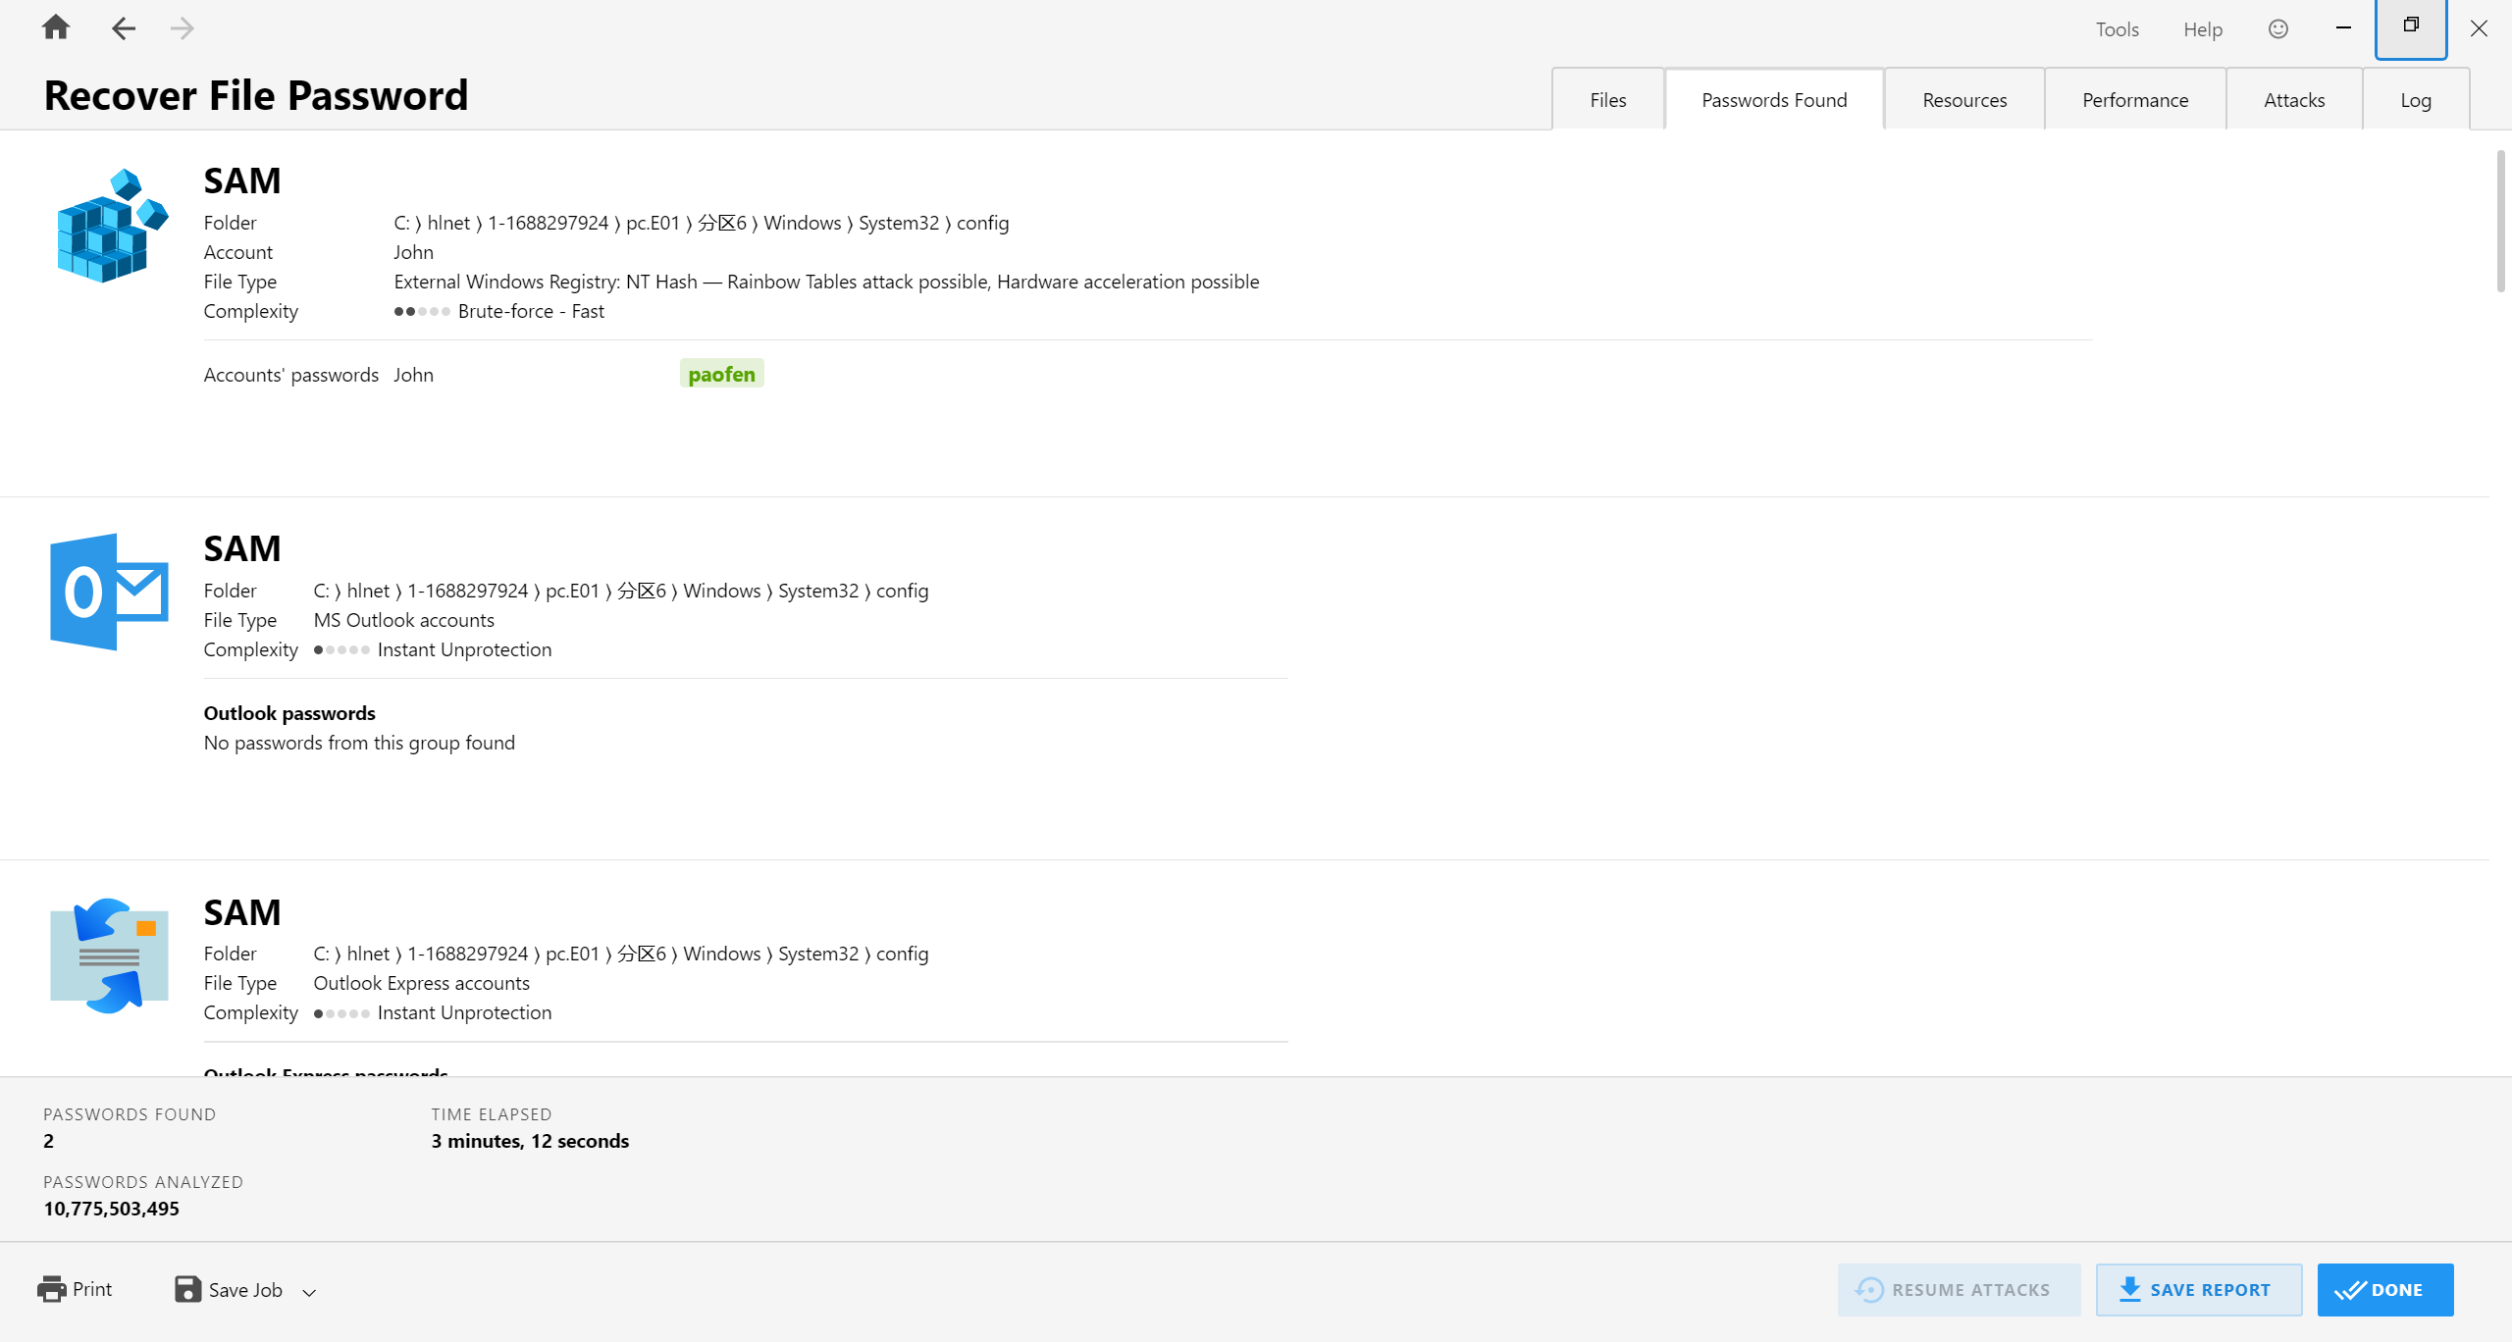
Task: Switch to the Files tab
Action: (1607, 100)
